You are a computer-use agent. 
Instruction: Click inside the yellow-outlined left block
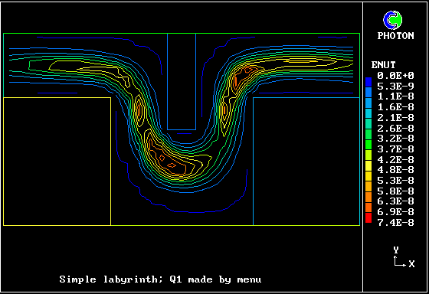click(57, 162)
